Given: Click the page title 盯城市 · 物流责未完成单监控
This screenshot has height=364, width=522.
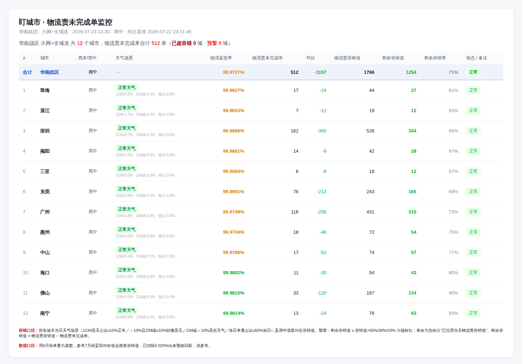Looking at the screenshot, I should click(x=66, y=22).
